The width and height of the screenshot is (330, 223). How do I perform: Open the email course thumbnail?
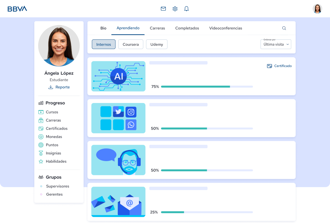coord(118,202)
